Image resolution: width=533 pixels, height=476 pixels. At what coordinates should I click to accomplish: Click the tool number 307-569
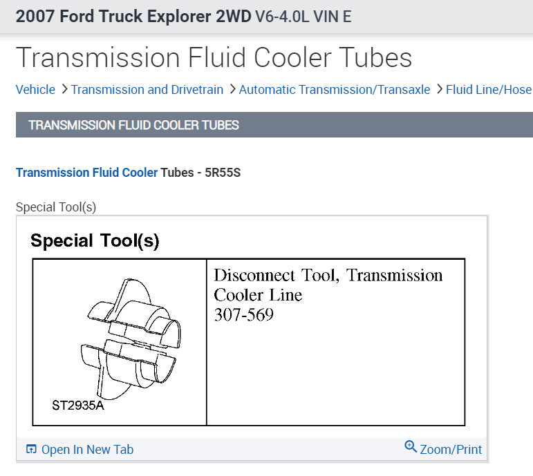click(x=243, y=315)
